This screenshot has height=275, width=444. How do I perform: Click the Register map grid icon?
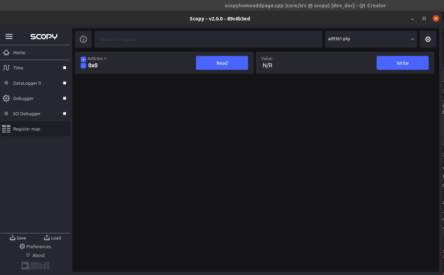(6, 129)
